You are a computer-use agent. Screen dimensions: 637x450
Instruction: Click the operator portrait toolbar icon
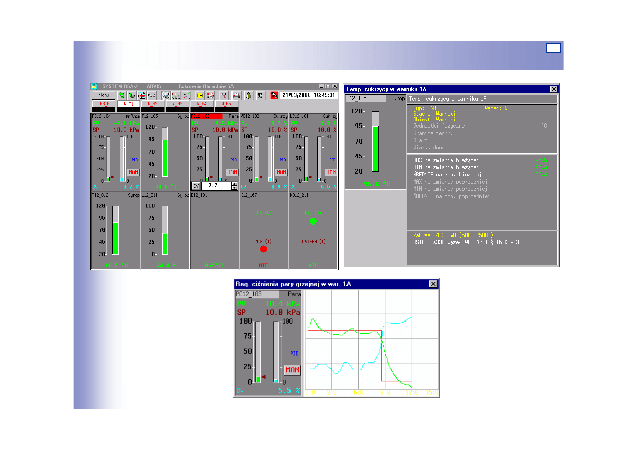[x=260, y=95]
